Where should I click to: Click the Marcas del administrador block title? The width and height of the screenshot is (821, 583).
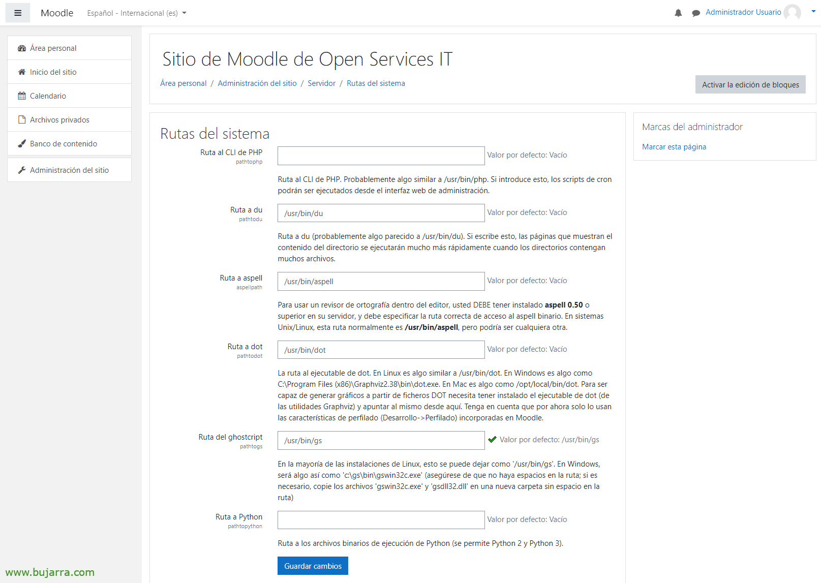[x=692, y=127]
